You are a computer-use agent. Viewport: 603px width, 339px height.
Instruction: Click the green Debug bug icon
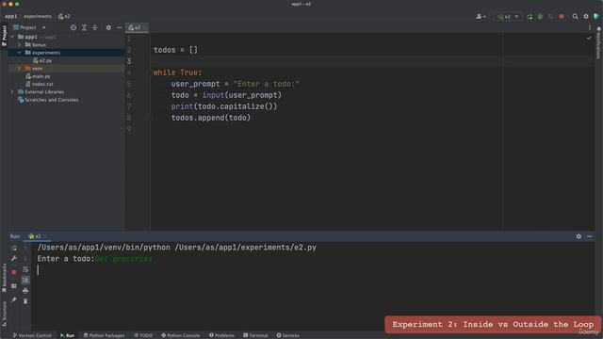(540, 17)
